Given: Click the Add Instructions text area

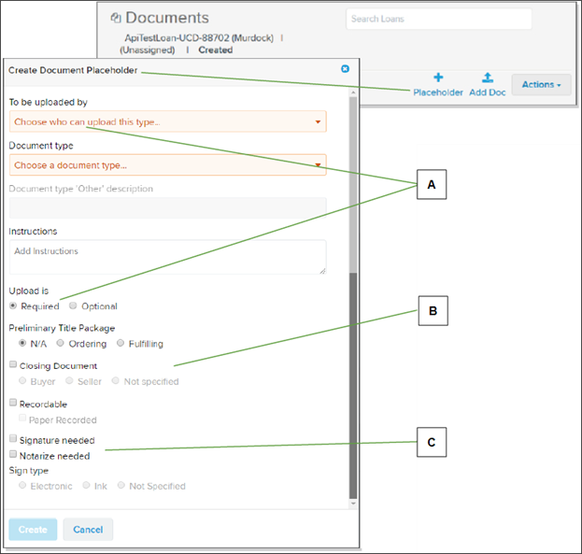Looking at the screenshot, I should [168, 257].
